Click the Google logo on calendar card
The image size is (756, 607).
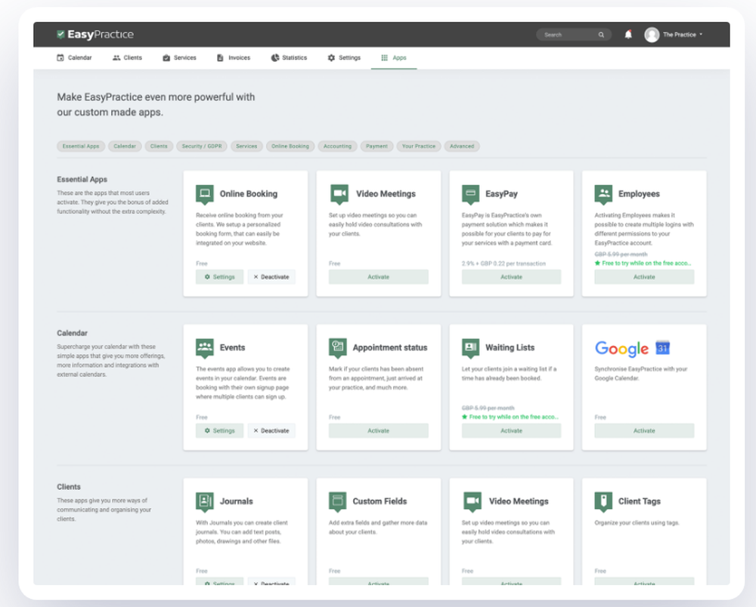[621, 349]
